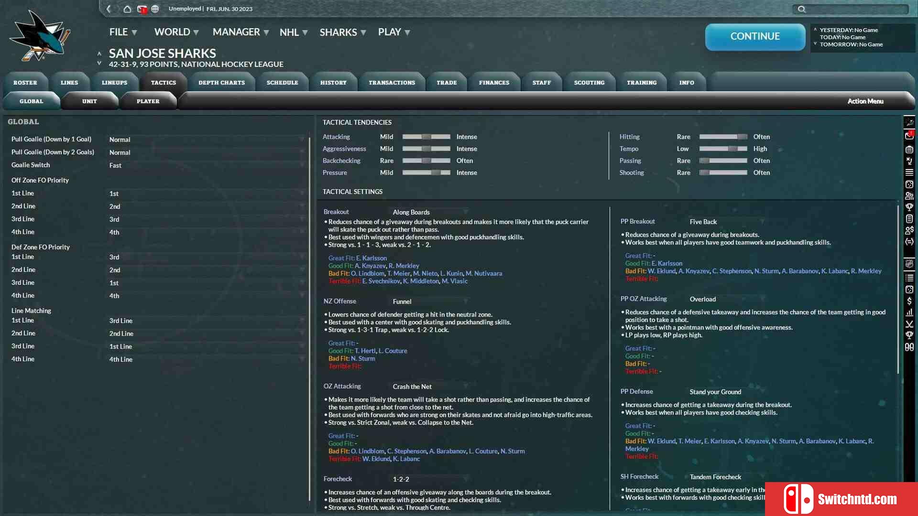Expand the WORLD menu
The image size is (918, 516).
click(177, 32)
